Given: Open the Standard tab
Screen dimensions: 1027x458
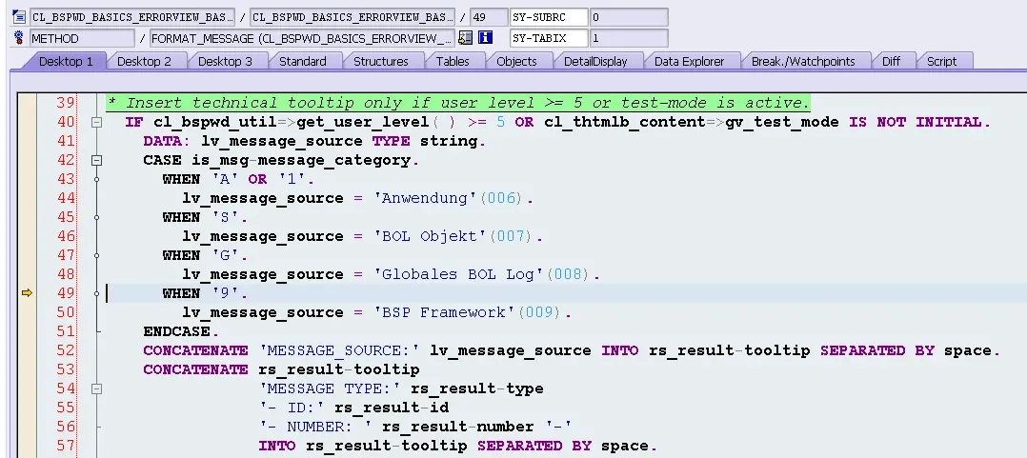Looking at the screenshot, I should tap(303, 62).
